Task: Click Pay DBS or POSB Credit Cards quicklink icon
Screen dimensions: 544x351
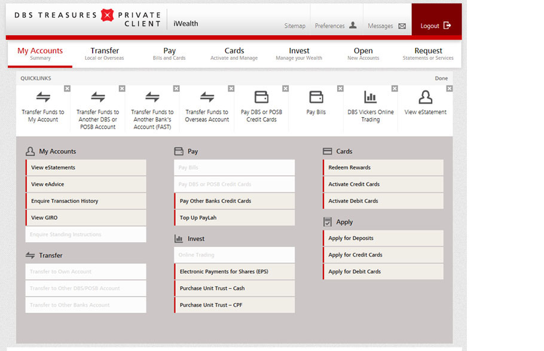Action: click(261, 97)
